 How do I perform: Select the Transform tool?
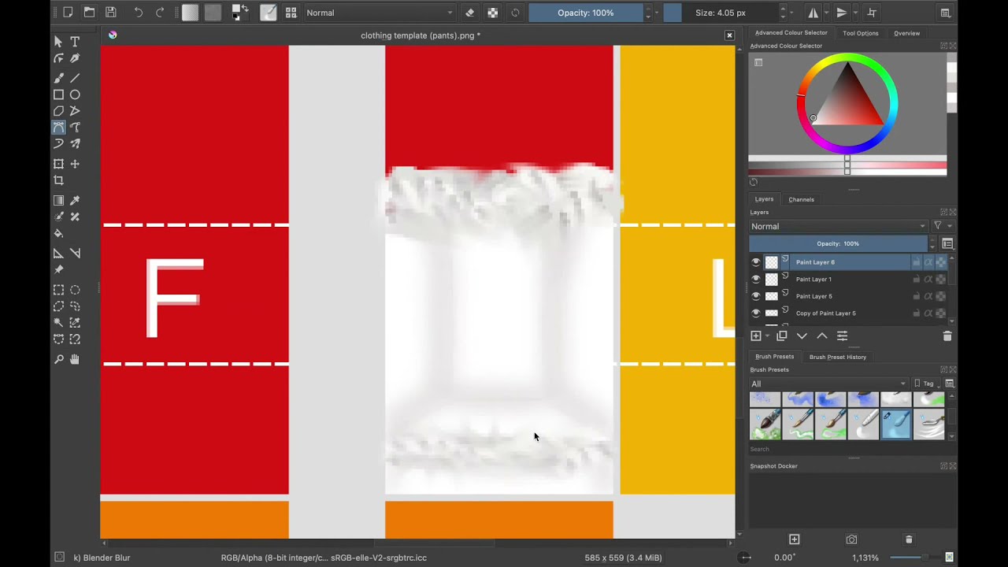click(58, 164)
